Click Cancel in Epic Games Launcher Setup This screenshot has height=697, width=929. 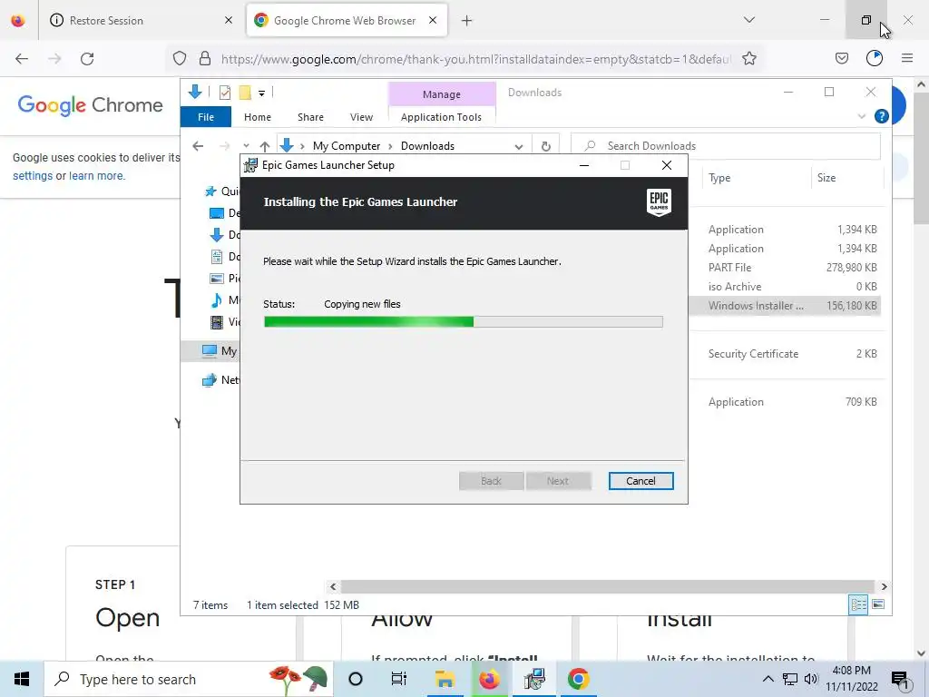[641, 481]
